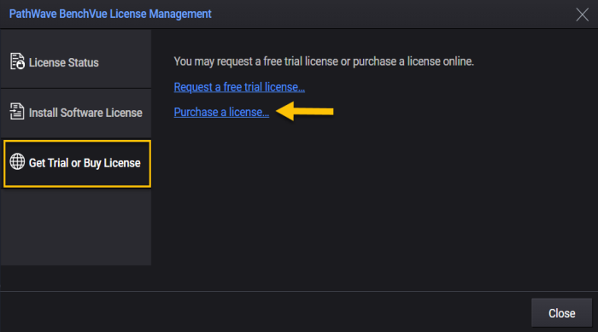
Task: Click the Install Software License document icon
Action: [x=17, y=112]
